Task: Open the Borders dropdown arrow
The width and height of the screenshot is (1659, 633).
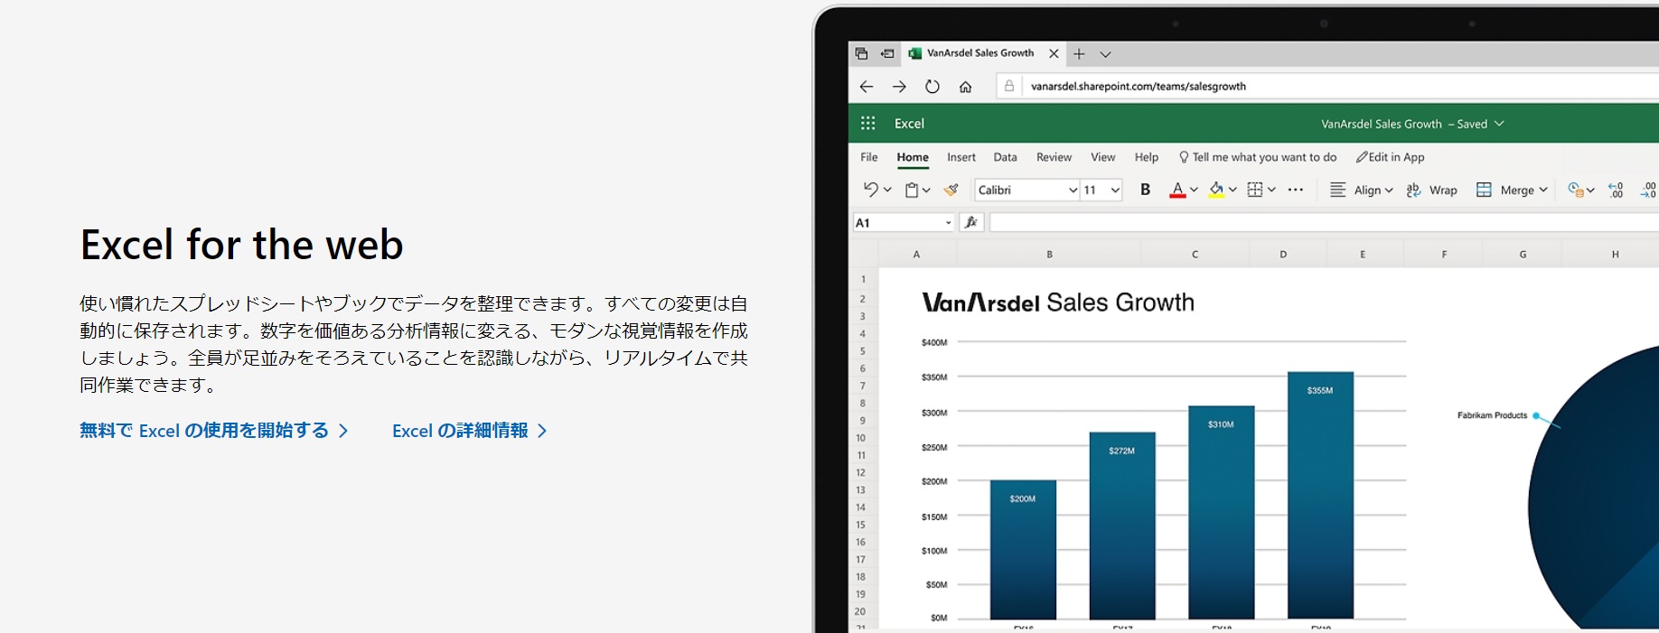Action: pos(1271,190)
